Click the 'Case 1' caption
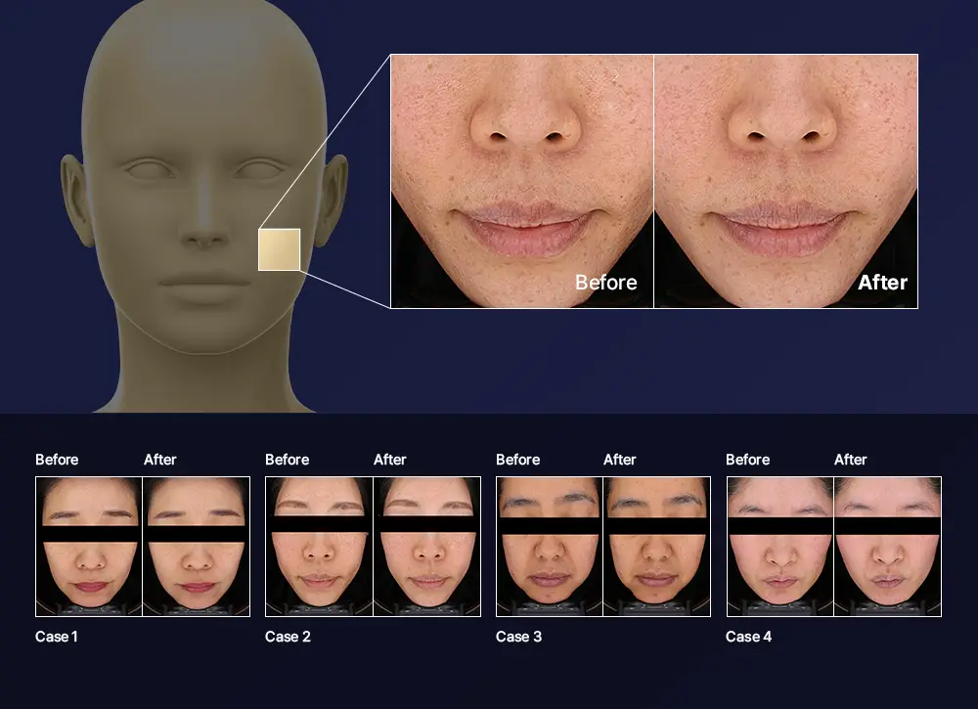978x709 pixels. (x=57, y=637)
